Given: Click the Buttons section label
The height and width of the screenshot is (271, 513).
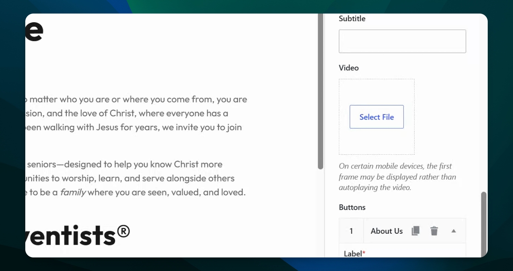Looking at the screenshot, I should [352, 207].
